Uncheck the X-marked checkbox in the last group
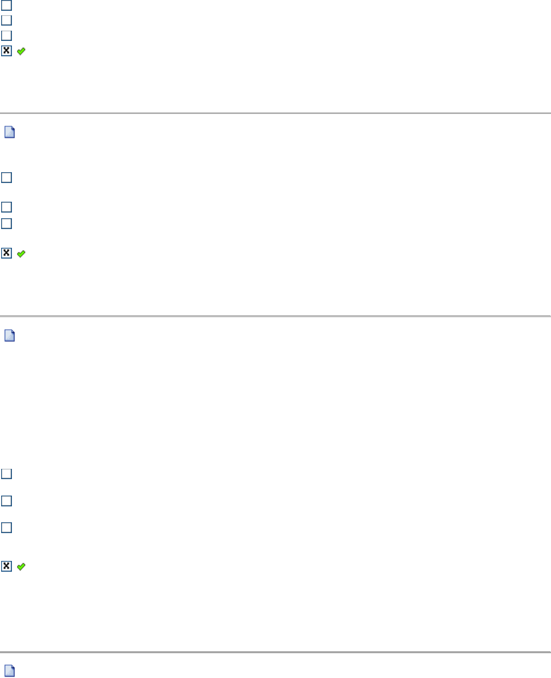Image resolution: width=551 pixels, height=678 pixels. click(6, 566)
